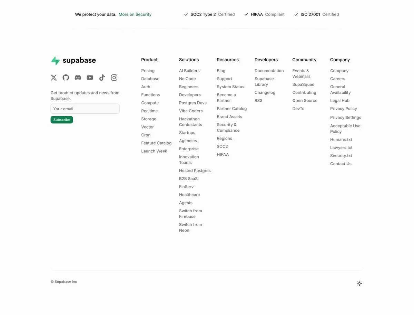Open the DevTo link

pos(298,109)
